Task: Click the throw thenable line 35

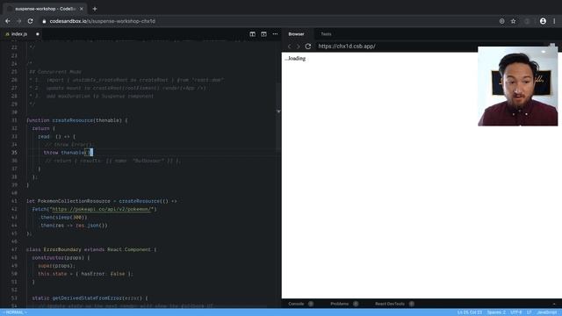Action: coord(68,153)
